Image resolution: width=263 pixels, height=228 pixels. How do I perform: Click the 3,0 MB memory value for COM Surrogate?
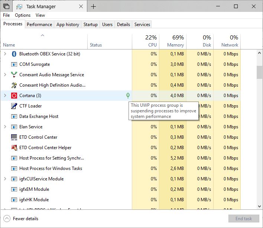177,64
